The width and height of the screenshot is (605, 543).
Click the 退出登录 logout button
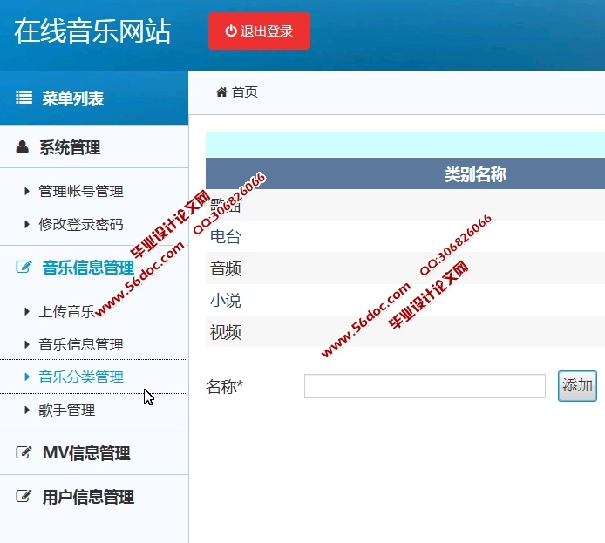pos(259,31)
